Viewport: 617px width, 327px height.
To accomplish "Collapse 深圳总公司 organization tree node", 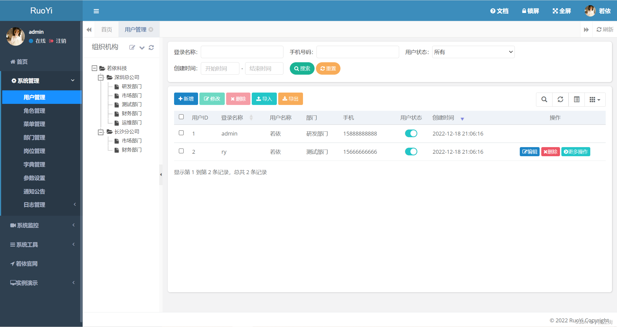I will click(x=101, y=77).
